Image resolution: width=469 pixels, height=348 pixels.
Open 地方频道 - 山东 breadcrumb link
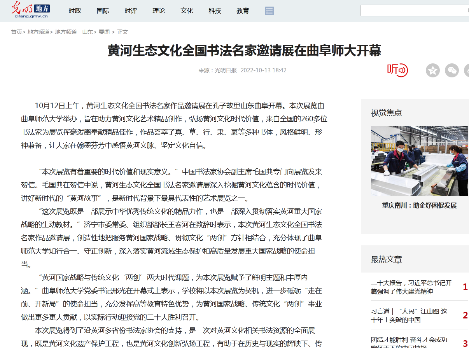[x=73, y=32]
